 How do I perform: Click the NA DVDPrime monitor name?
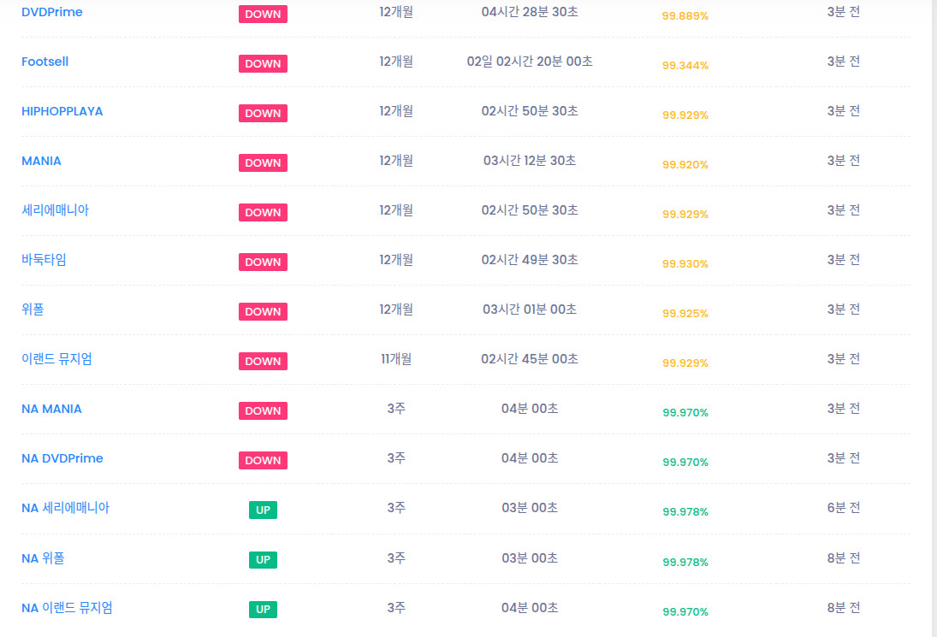point(62,458)
